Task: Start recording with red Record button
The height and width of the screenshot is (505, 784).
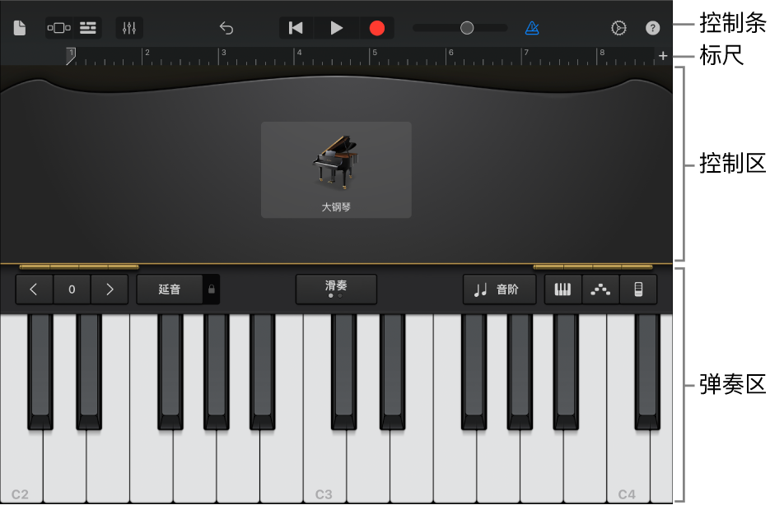Action: click(x=377, y=28)
